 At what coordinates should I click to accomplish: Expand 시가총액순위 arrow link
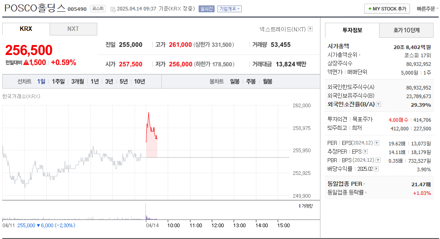click(x=360, y=55)
